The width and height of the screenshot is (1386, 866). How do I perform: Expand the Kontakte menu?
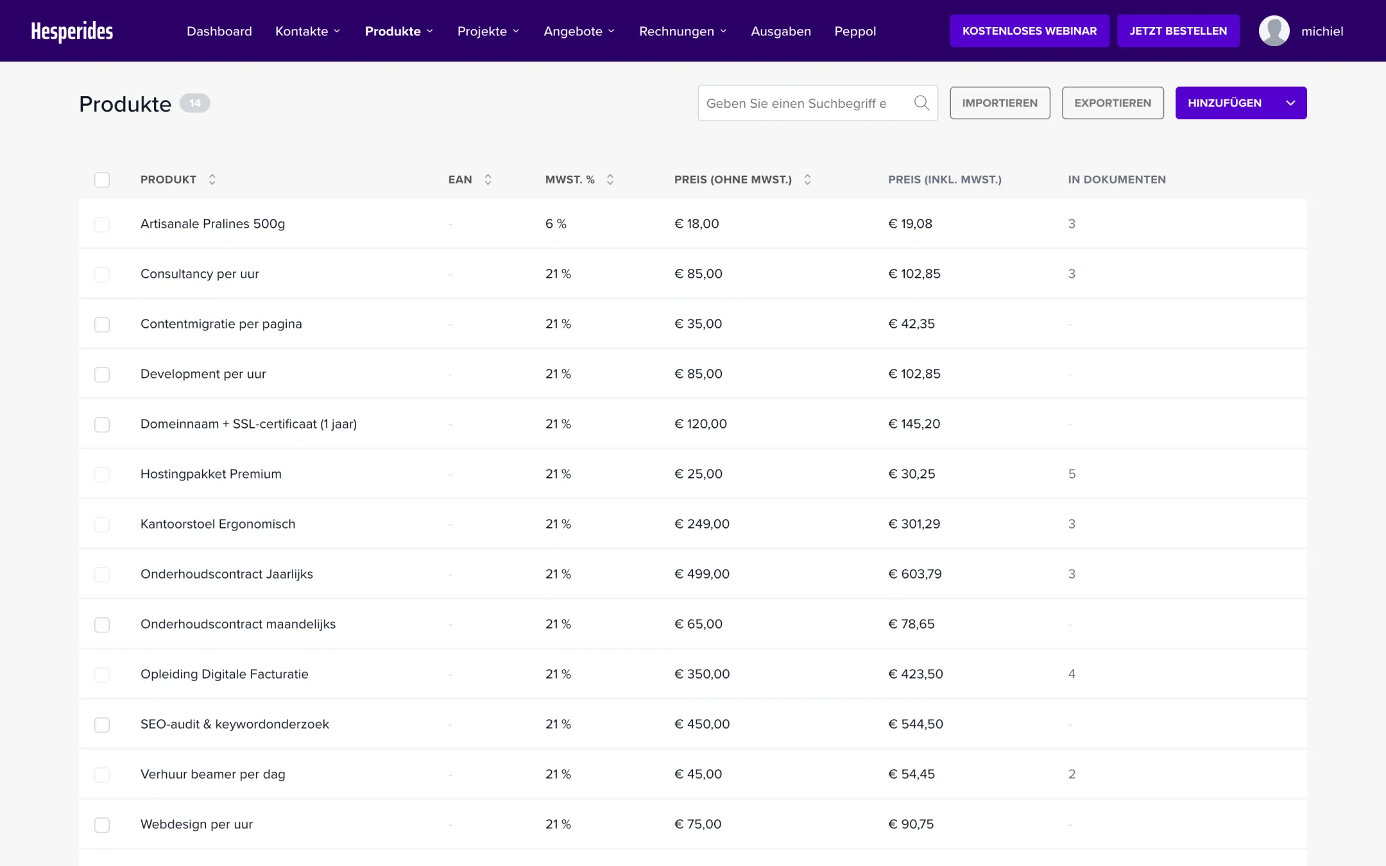(307, 31)
